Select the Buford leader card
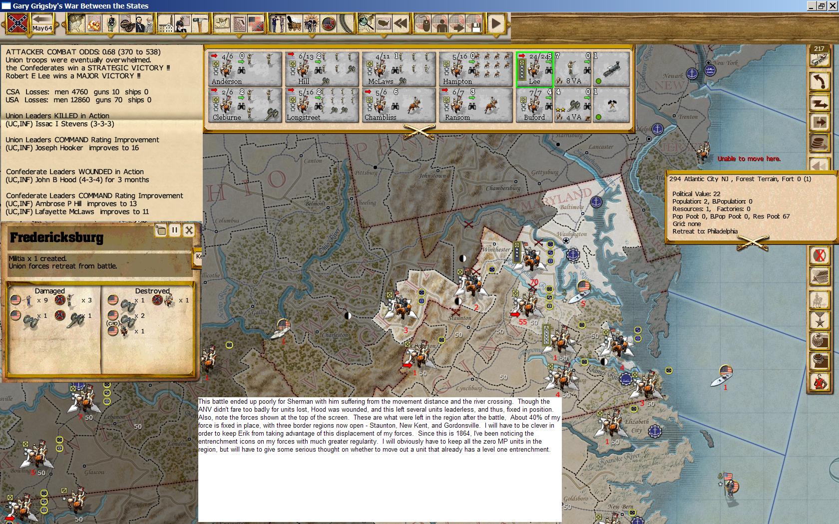 tap(534, 104)
